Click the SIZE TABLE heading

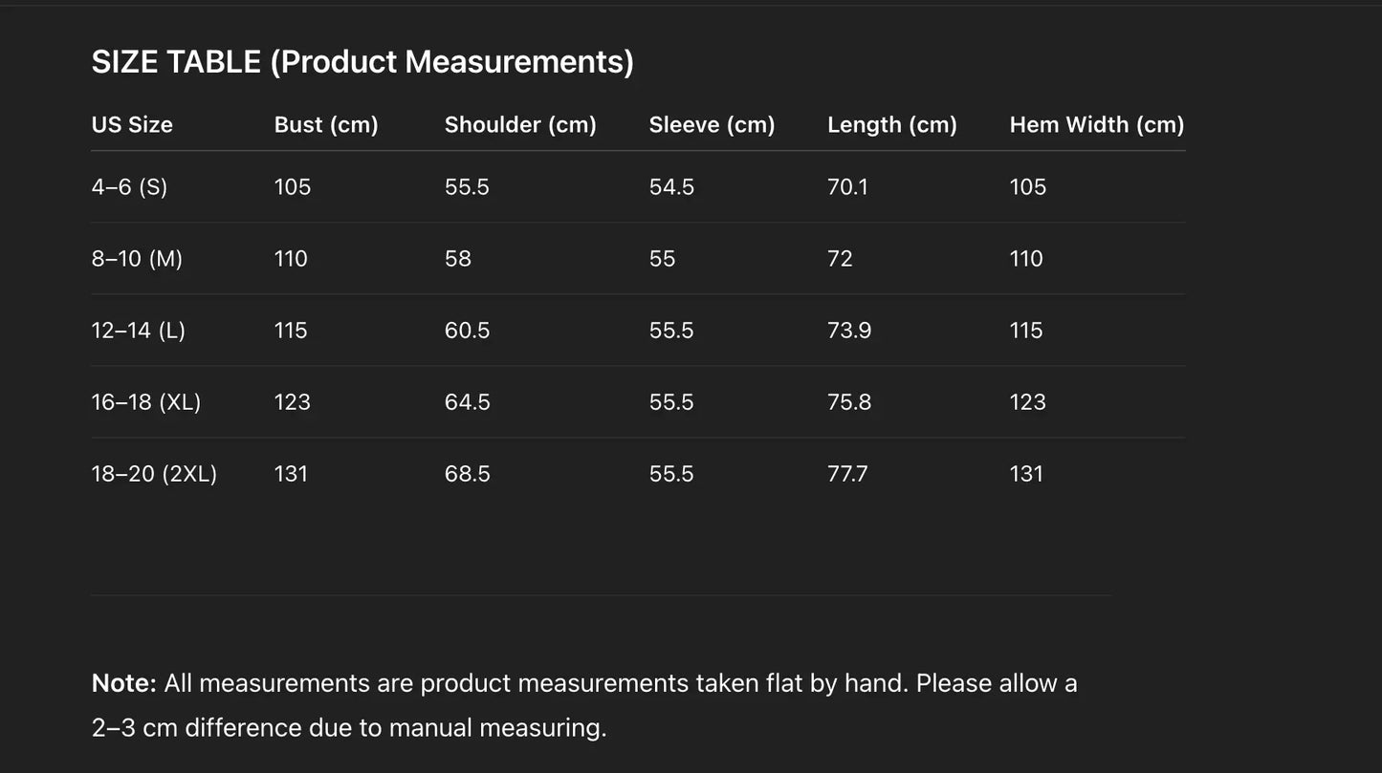pos(362,62)
